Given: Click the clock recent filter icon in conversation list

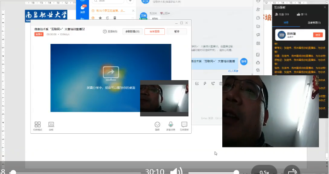Looking at the screenshot, I should 108,18.
